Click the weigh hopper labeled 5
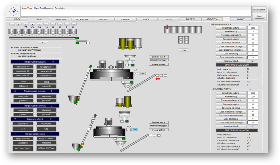The image size is (280, 165). point(130,59)
